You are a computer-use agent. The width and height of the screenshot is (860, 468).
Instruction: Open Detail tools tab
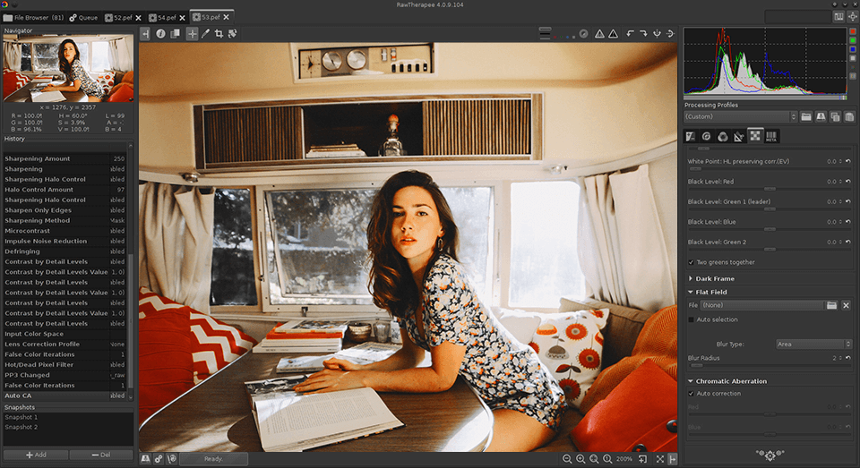(707, 136)
